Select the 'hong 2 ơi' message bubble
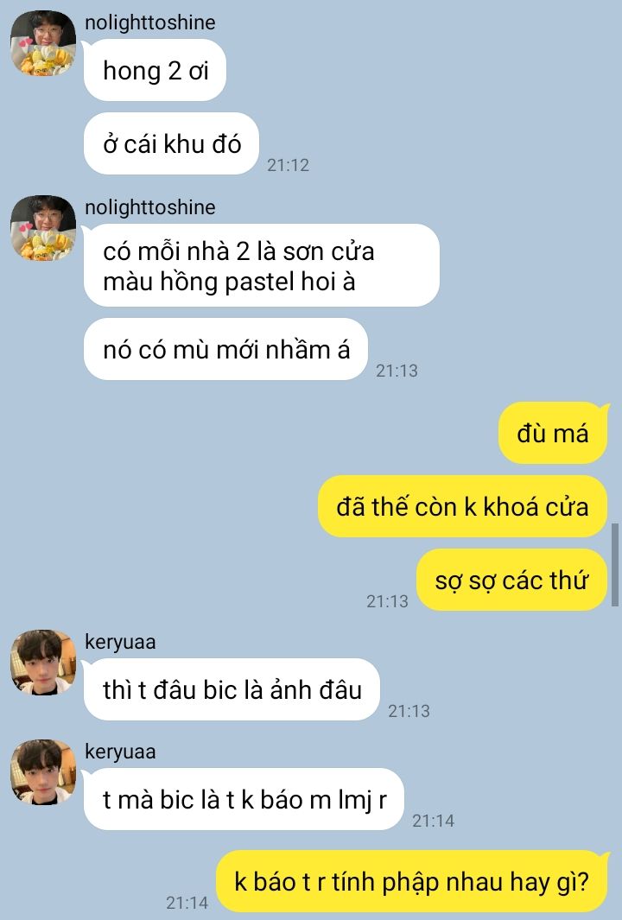This screenshot has height=920, width=622. pos(155,71)
